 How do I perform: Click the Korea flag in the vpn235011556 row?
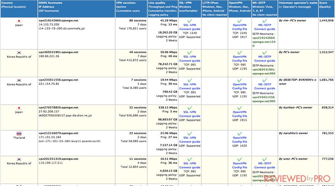[19, 80]
